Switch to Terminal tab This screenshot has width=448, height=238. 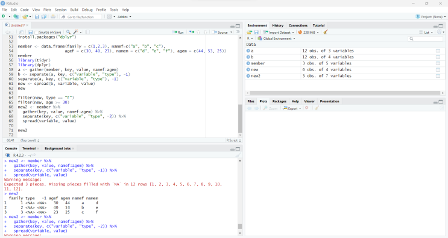click(29, 148)
